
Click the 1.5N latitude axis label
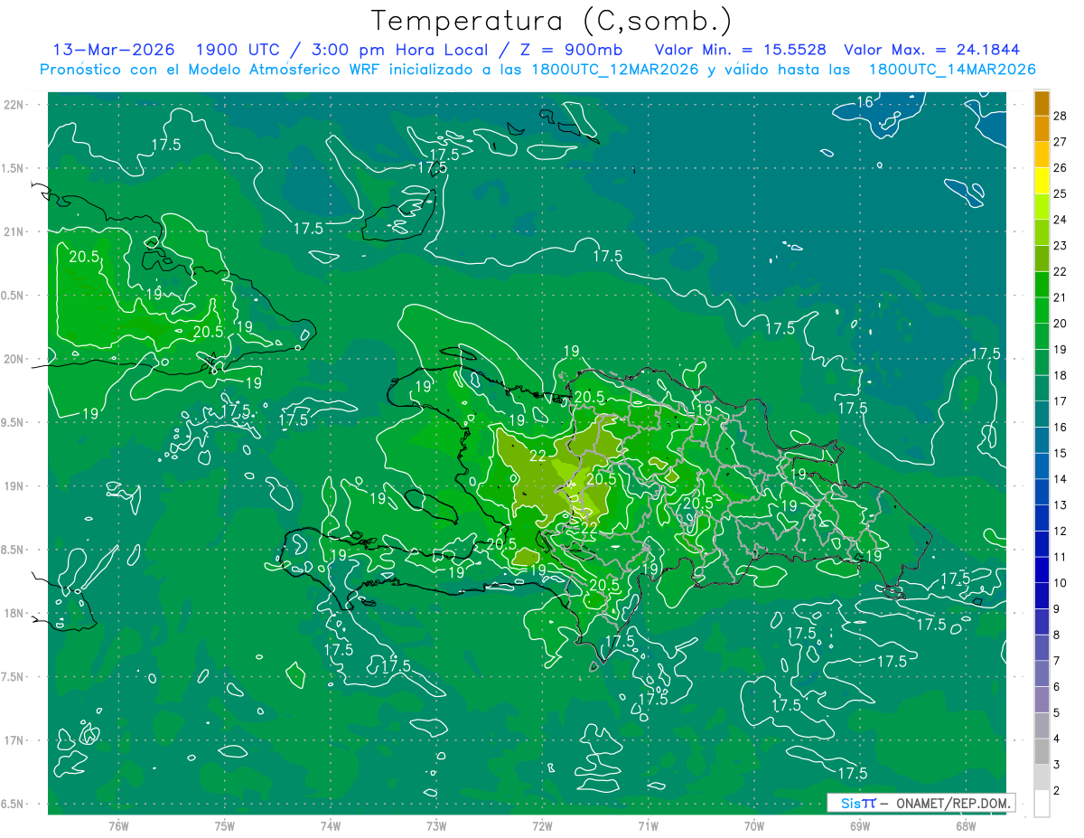[14, 168]
